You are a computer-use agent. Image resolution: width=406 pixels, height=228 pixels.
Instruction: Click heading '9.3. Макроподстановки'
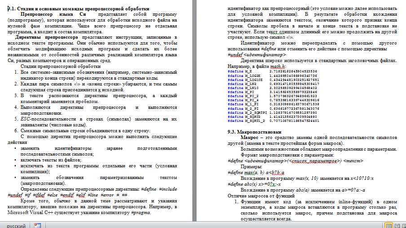(x=254, y=132)
